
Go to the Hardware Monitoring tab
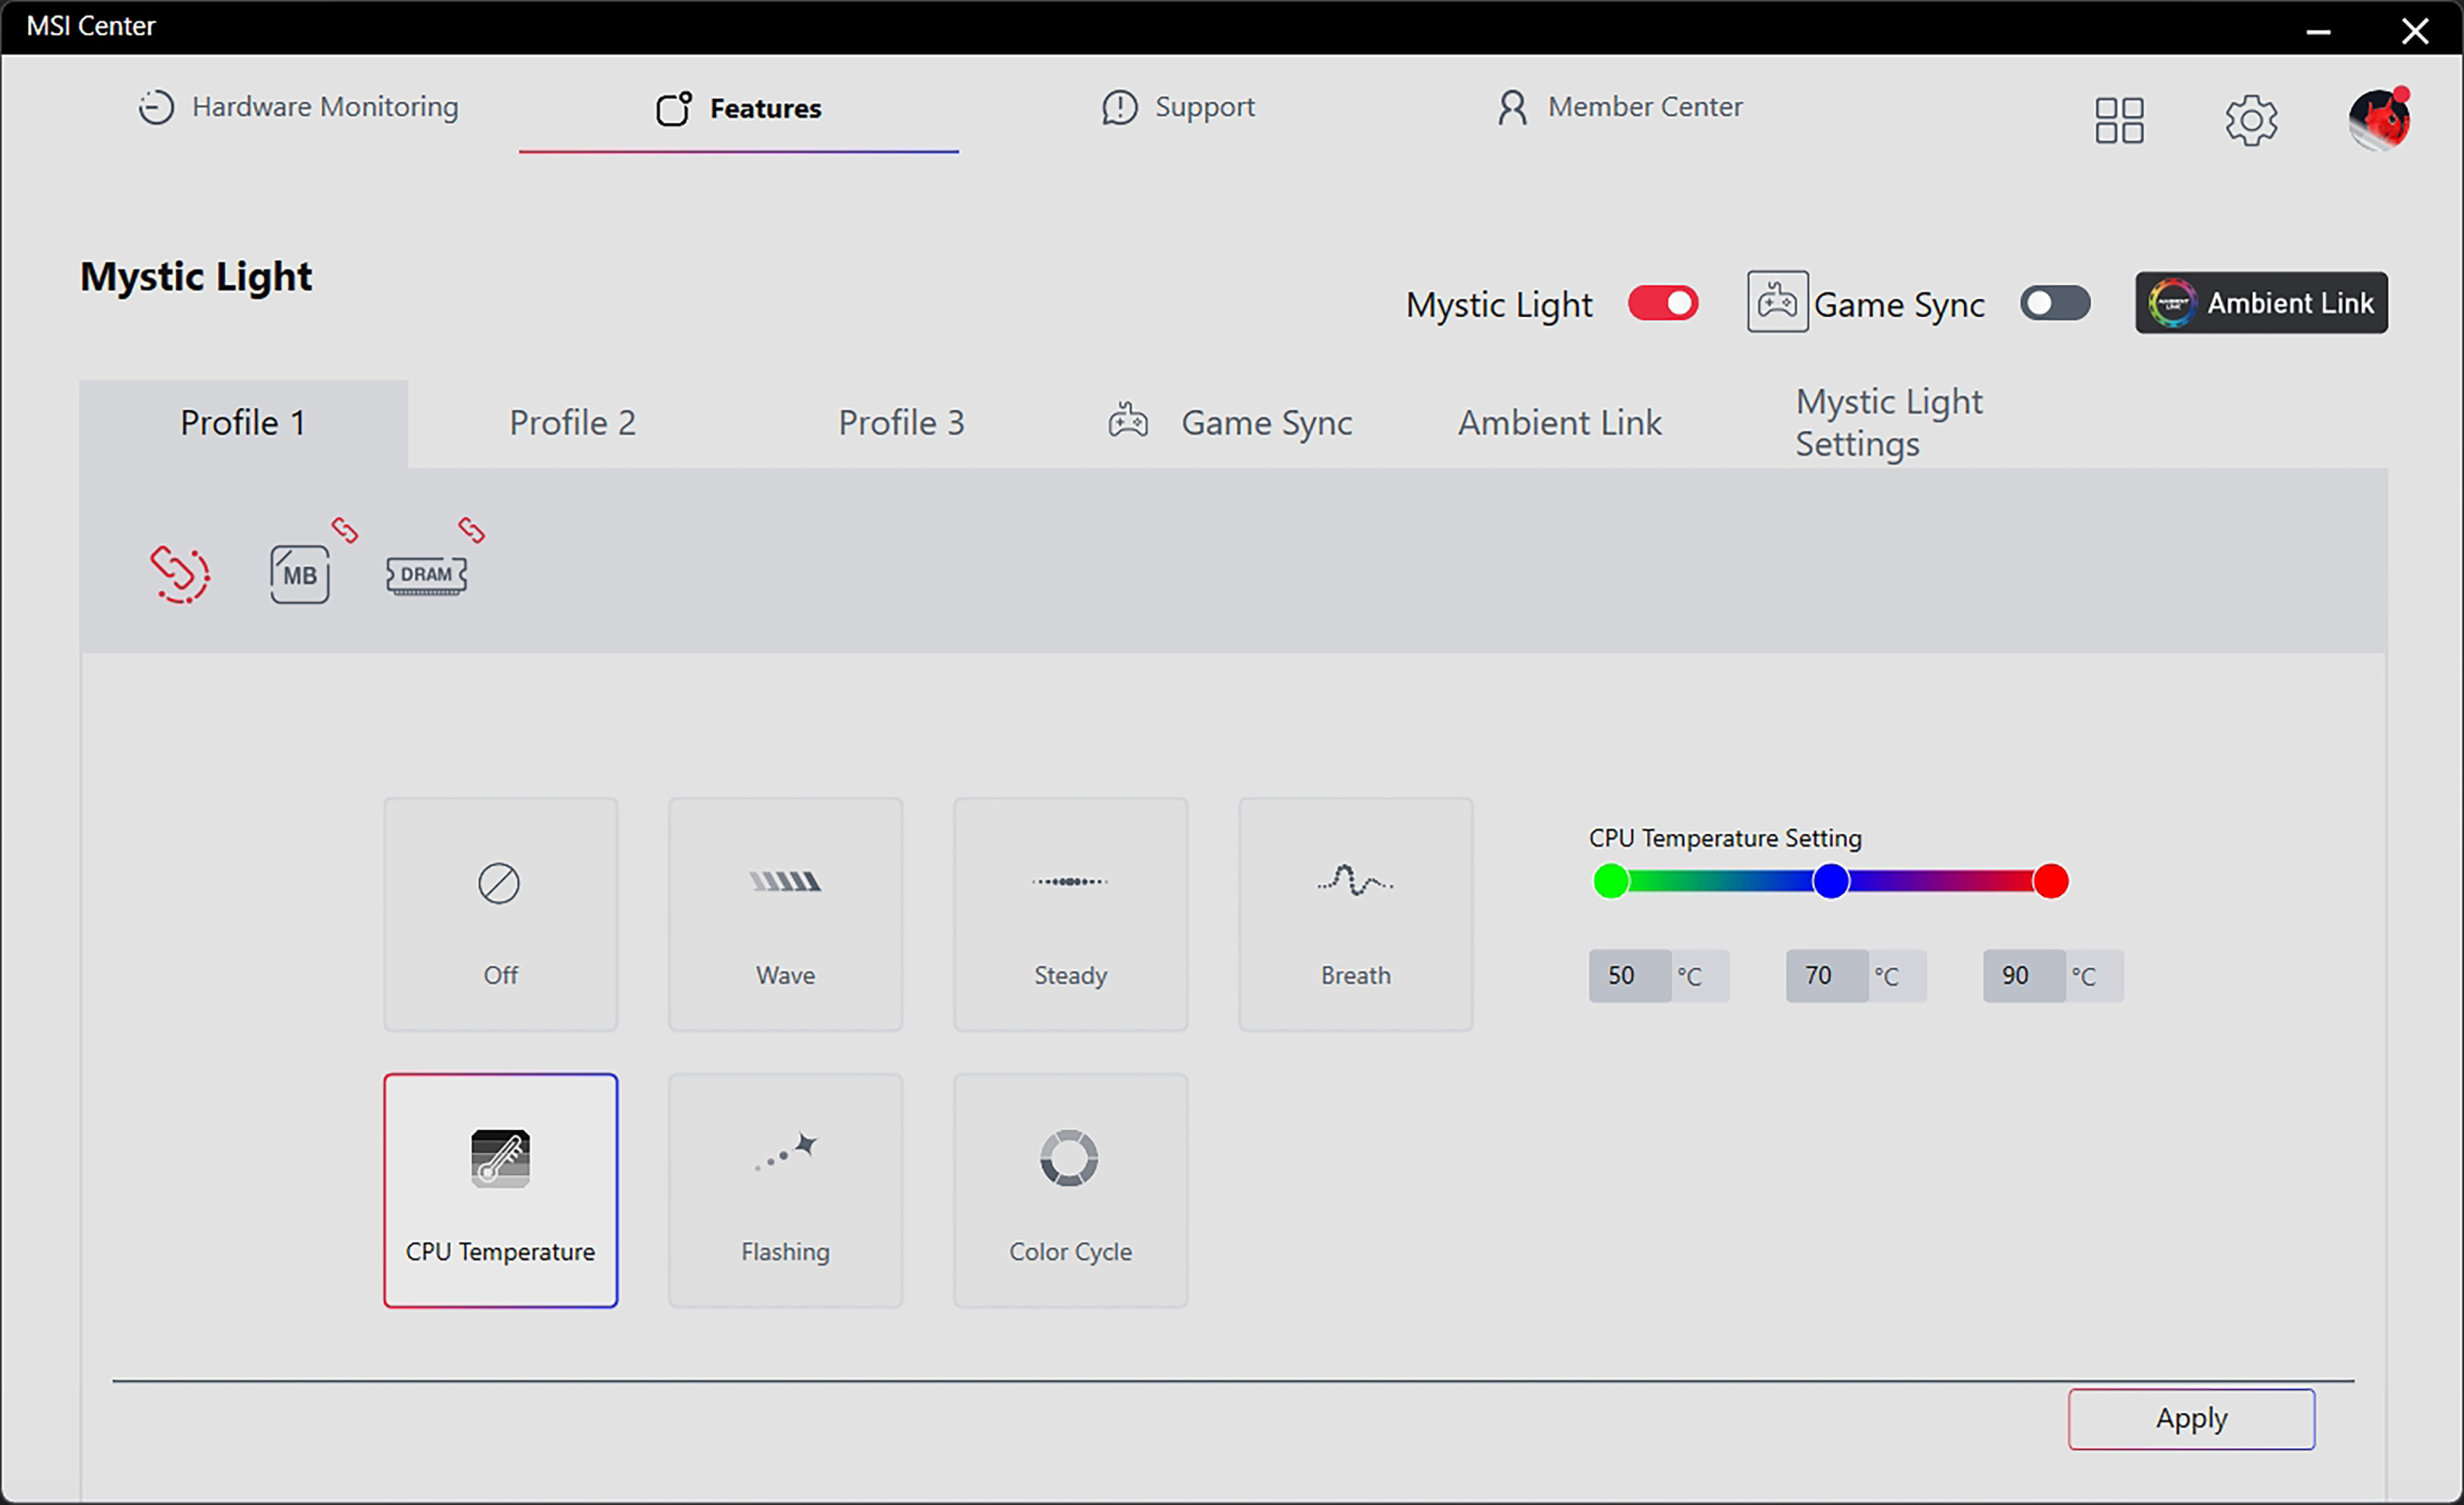pyautogui.click(x=298, y=107)
